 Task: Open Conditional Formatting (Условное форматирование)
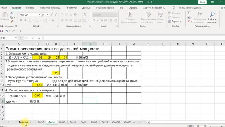(x=130, y=18)
